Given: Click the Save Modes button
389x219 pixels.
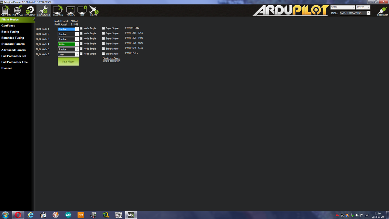Looking at the screenshot, I should pyautogui.click(x=68, y=61).
